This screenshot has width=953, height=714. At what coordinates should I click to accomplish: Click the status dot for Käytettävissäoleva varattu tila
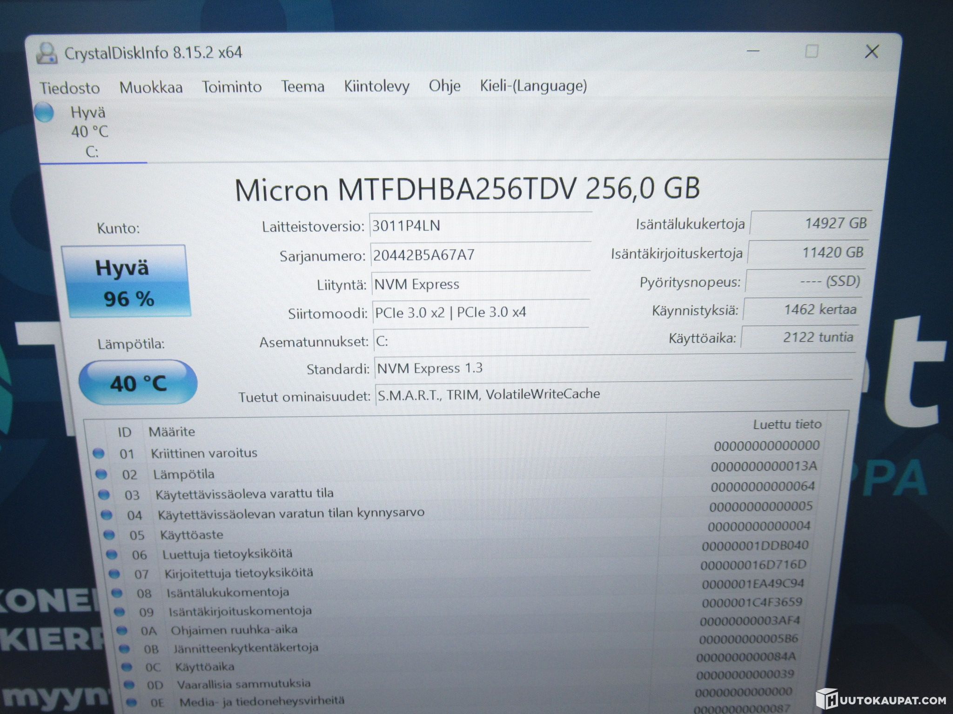click(104, 495)
